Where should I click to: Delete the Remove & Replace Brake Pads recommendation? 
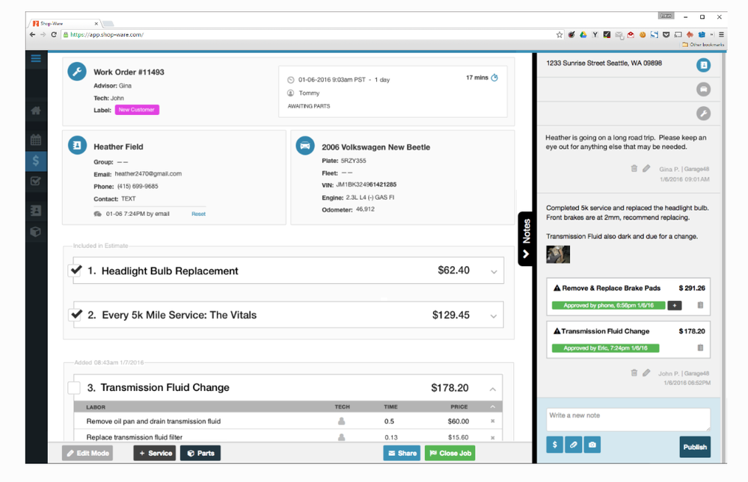point(700,305)
